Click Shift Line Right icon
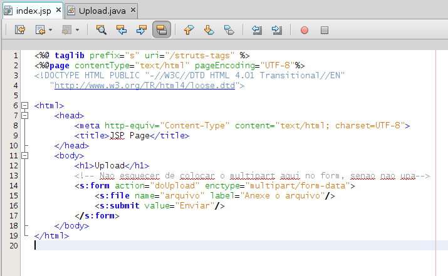448x276 pixels. [277, 29]
